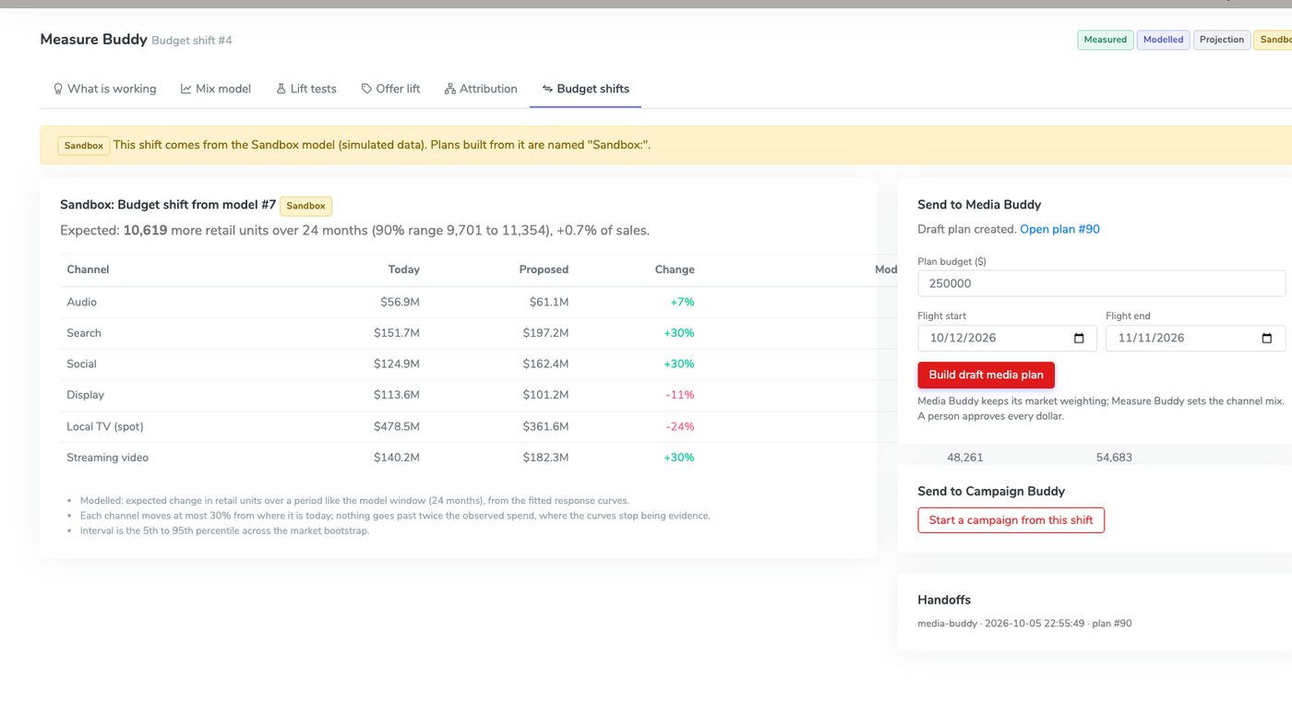The height and width of the screenshot is (727, 1292).
Task: Click the chart icon beside Mix model
Action: [x=186, y=89]
